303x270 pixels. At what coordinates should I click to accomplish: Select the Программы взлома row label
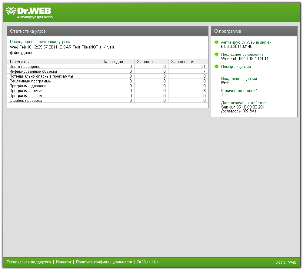click(x=27, y=95)
